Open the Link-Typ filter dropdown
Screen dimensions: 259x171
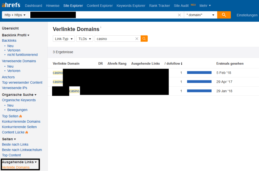point(64,39)
